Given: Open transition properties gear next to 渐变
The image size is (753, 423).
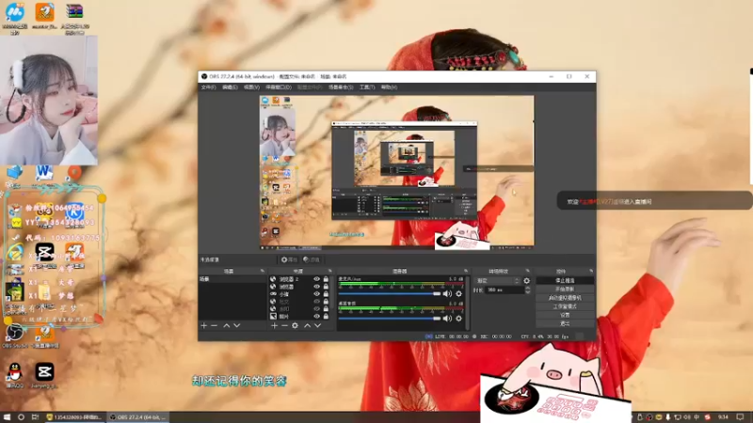Looking at the screenshot, I should tap(527, 280).
